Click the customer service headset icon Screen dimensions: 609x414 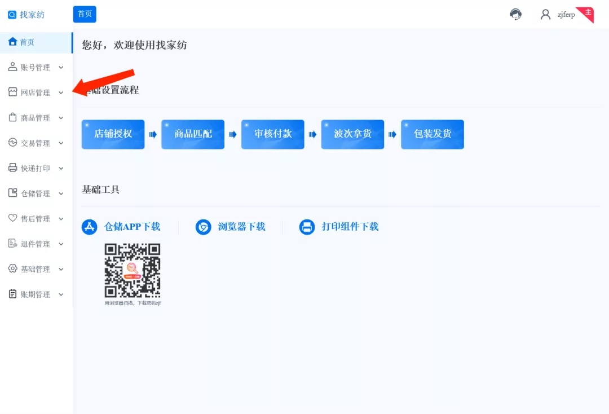click(x=515, y=15)
